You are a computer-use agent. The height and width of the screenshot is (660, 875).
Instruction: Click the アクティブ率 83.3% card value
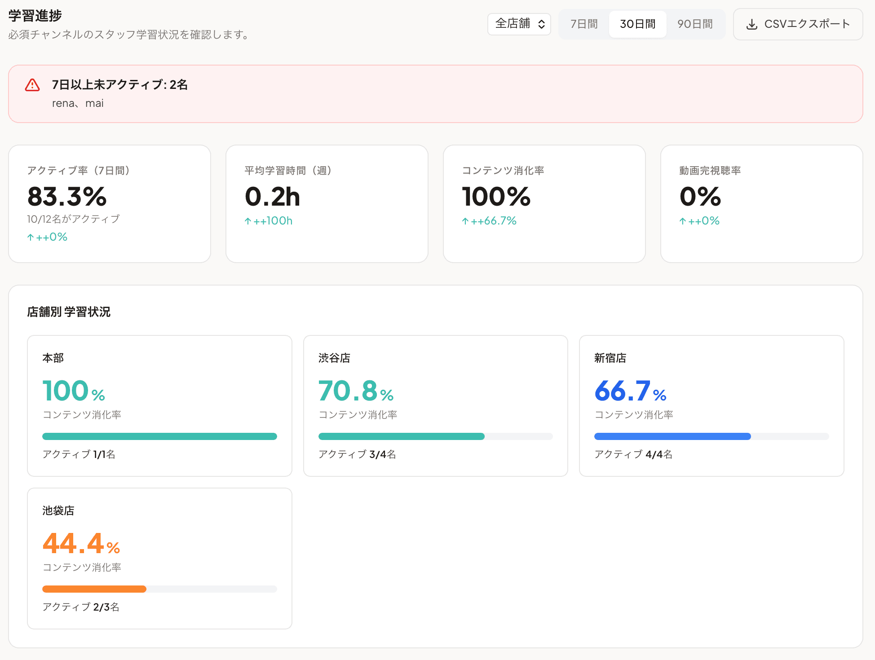[x=67, y=197]
